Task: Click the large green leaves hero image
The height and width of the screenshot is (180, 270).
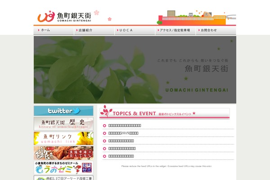Action: point(135,70)
